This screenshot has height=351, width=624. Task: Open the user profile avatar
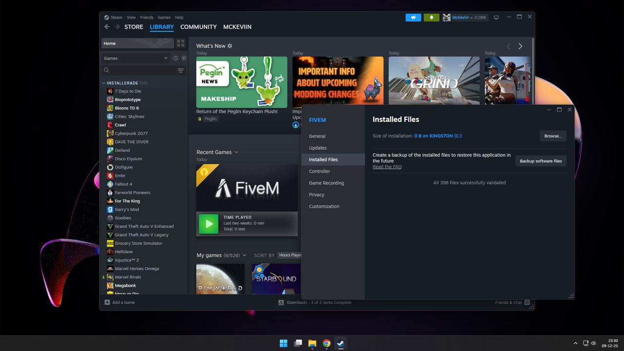[447, 18]
